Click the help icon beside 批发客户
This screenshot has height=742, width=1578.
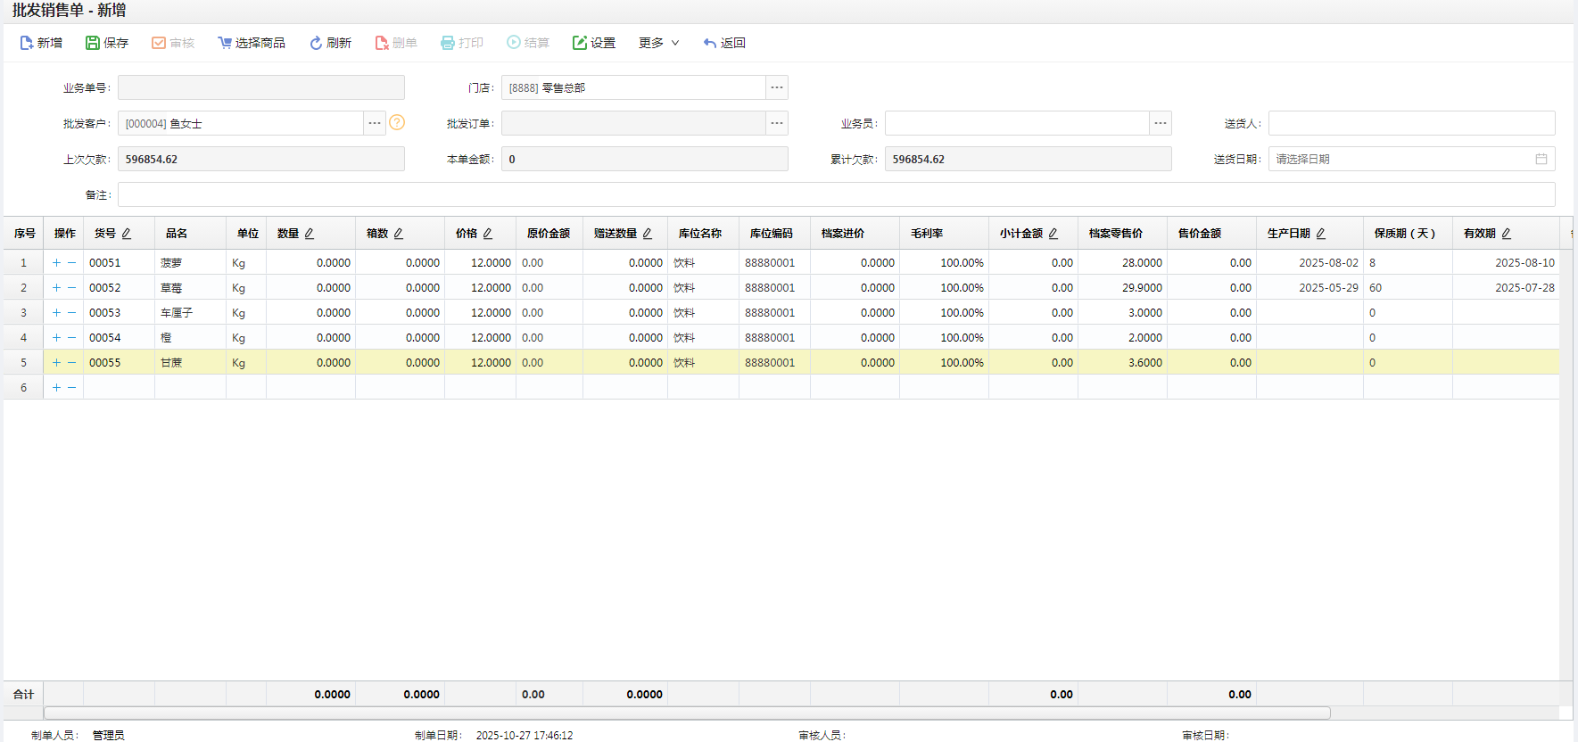[x=397, y=123]
